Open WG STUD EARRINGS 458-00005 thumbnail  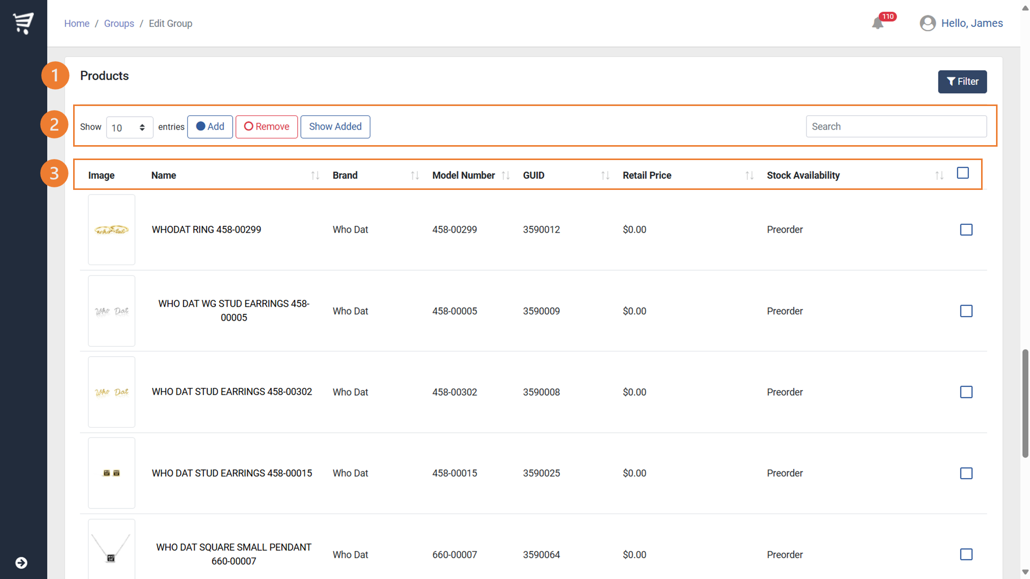(x=111, y=311)
